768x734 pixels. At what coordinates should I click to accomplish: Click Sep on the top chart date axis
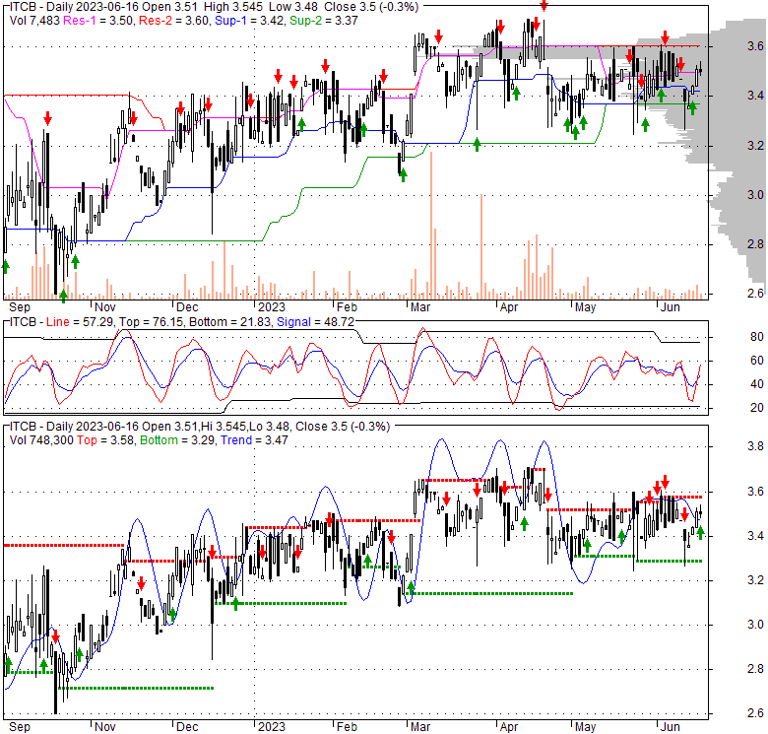tap(20, 307)
